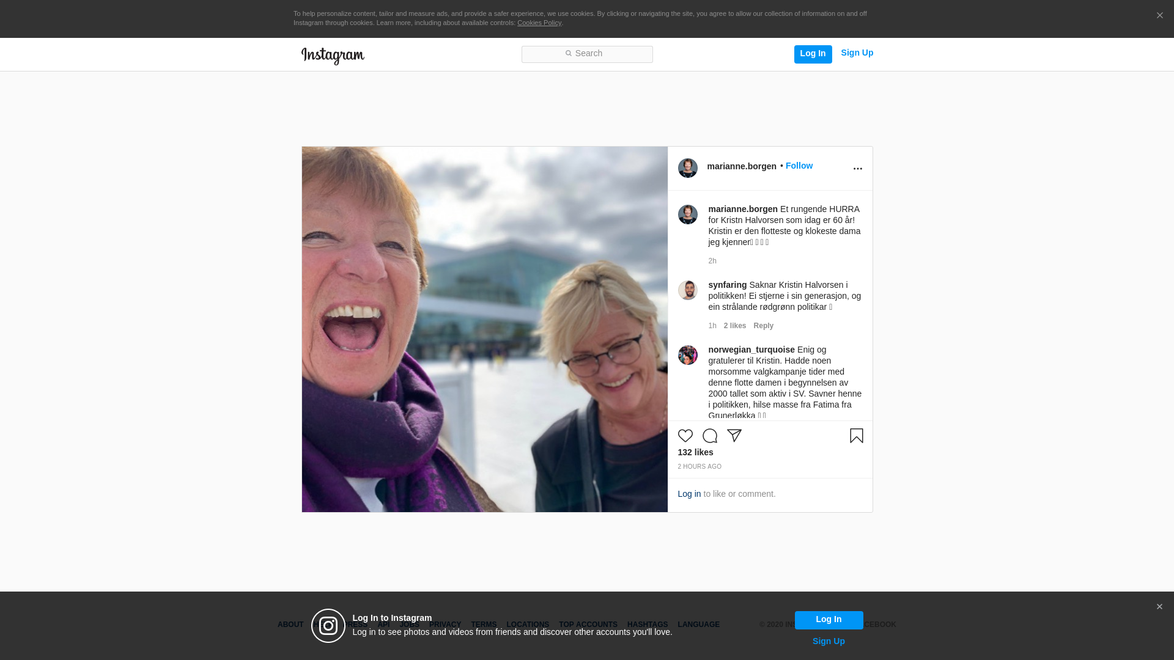1174x660 pixels.
Task: Open norwegian_turquoise profile picture
Action: coord(688,355)
